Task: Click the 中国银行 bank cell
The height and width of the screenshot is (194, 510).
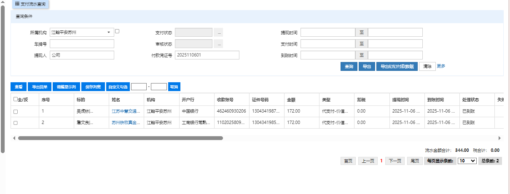Action: pos(196,111)
